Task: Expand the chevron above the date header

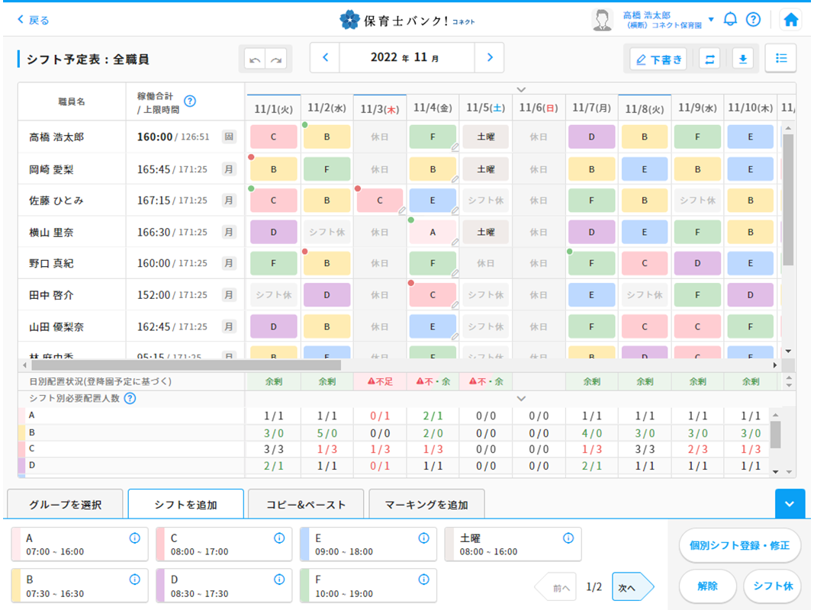Action: click(521, 89)
